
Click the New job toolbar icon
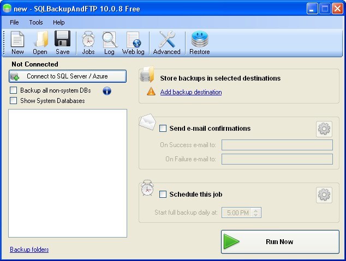pyautogui.click(x=17, y=43)
